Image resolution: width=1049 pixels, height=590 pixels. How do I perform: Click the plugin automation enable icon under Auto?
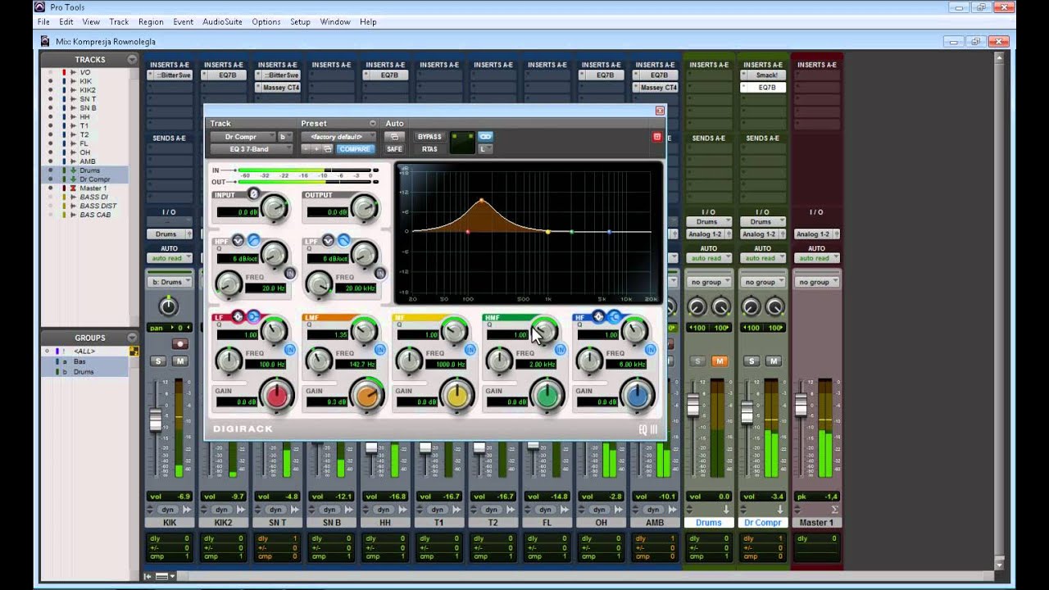point(394,137)
